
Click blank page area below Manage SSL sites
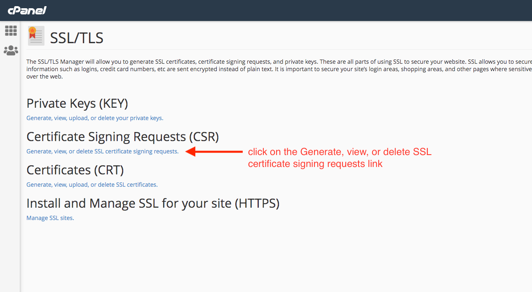tap(247, 255)
